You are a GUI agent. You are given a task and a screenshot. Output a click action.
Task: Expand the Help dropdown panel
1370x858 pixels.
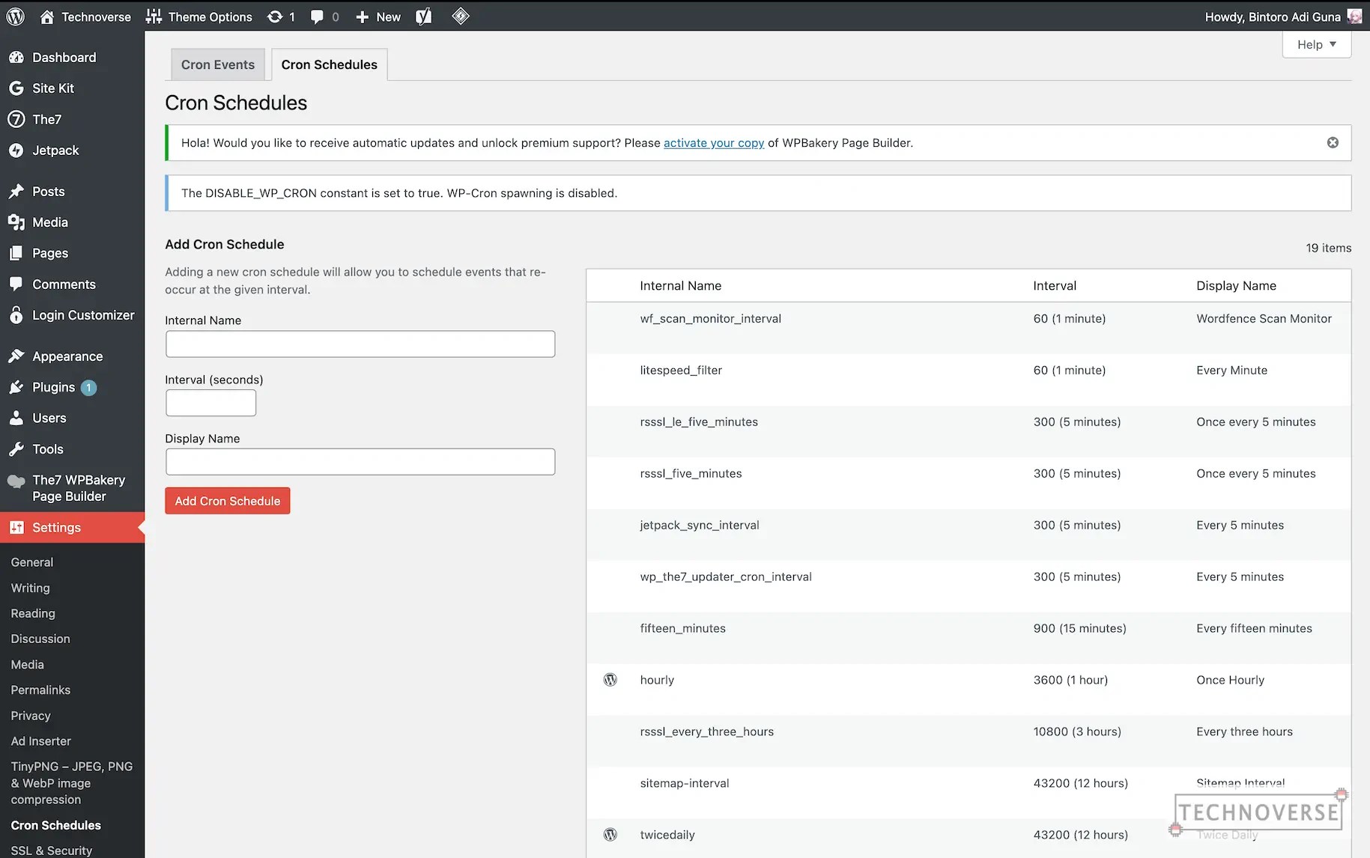pyautogui.click(x=1316, y=45)
